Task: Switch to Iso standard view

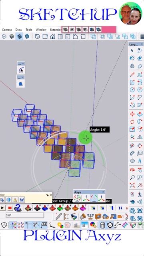Action: (38, 36)
